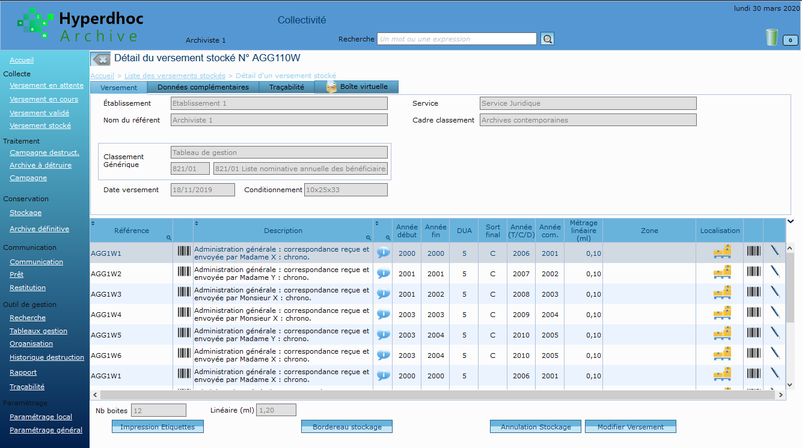Open Historique destruction in the sidebar
The height and width of the screenshot is (448, 802).
(47, 357)
